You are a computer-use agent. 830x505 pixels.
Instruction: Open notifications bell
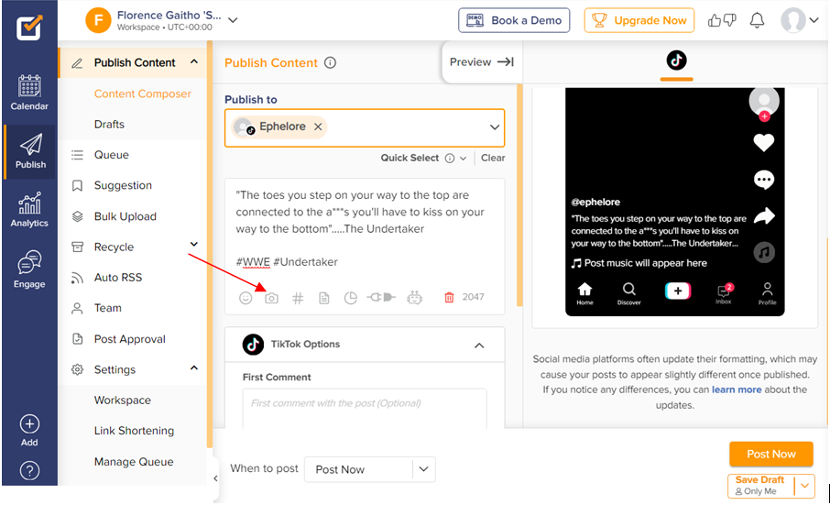point(757,21)
